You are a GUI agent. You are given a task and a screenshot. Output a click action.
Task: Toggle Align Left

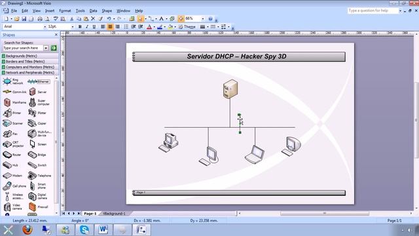click(103, 27)
